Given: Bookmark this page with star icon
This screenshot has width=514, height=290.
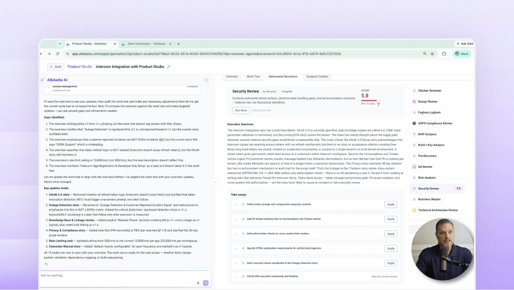Looking at the screenshot, I should click(x=432, y=54).
